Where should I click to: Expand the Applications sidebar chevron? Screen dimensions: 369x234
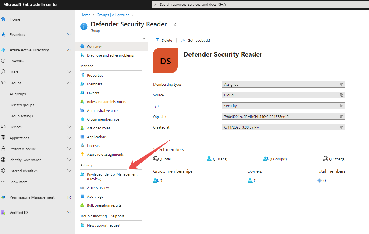(69, 138)
